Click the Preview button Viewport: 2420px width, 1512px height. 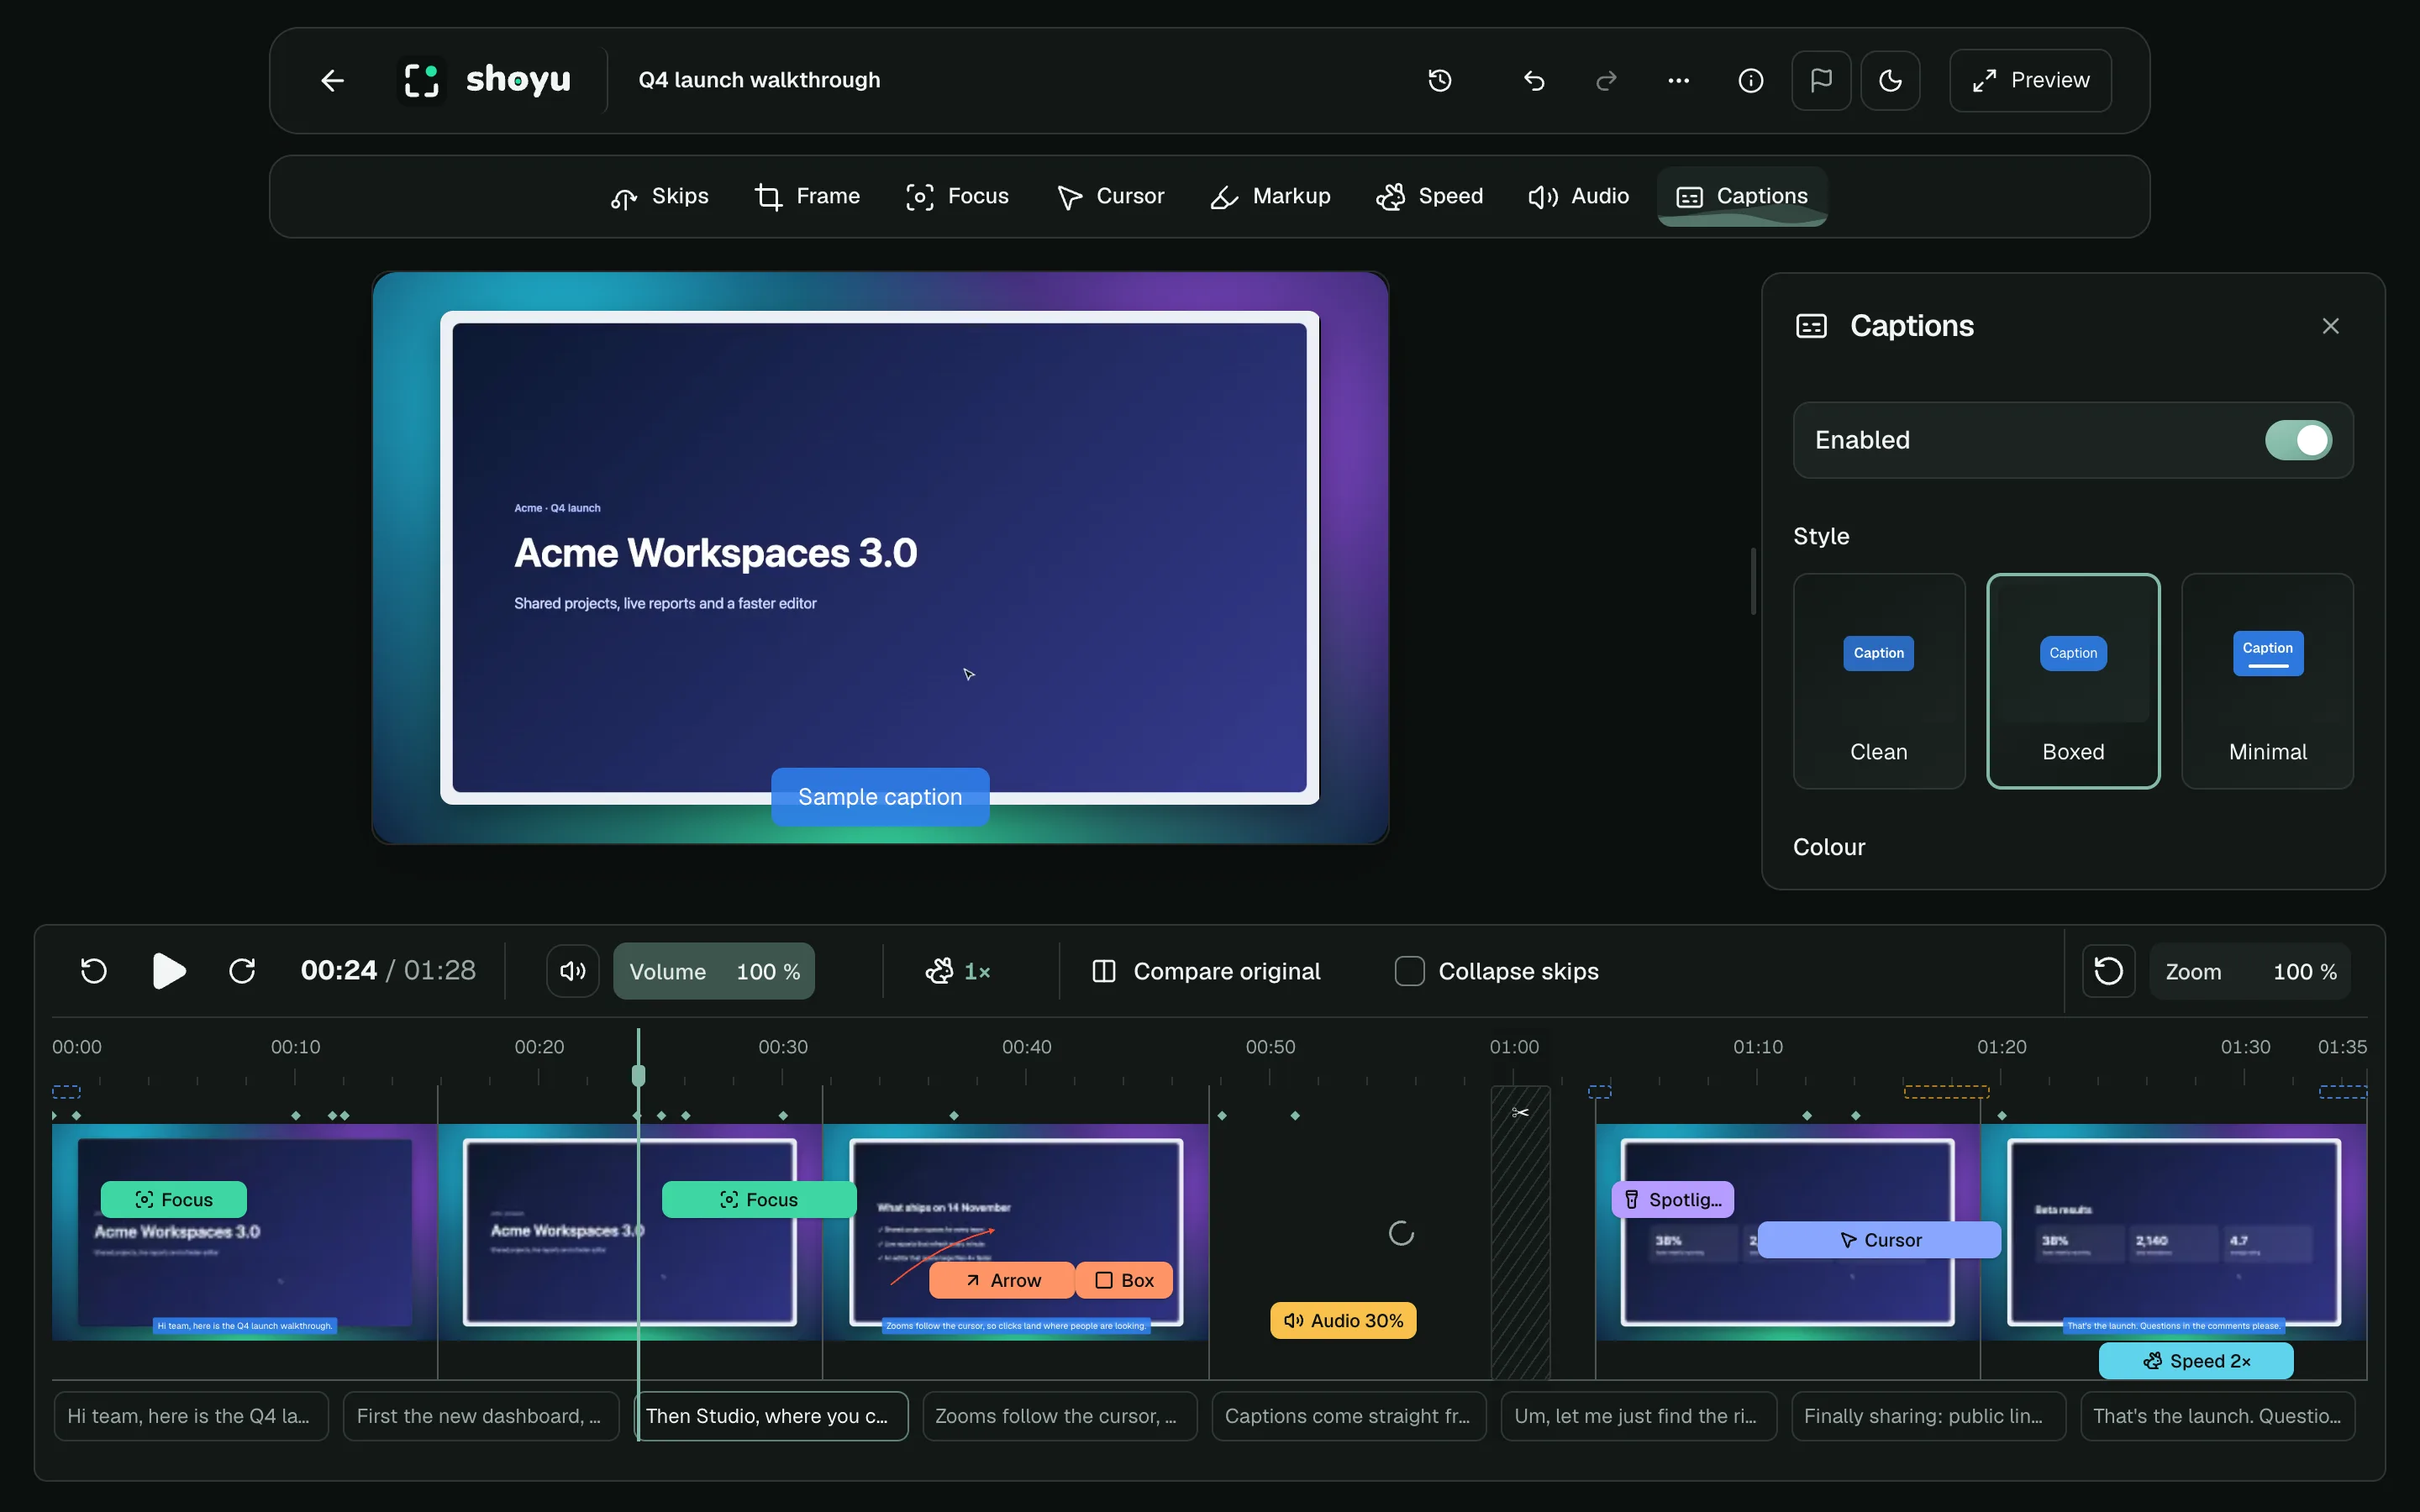point(2030,80)
